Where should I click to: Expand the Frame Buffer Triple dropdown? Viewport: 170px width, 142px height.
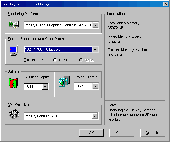[95, 86]
